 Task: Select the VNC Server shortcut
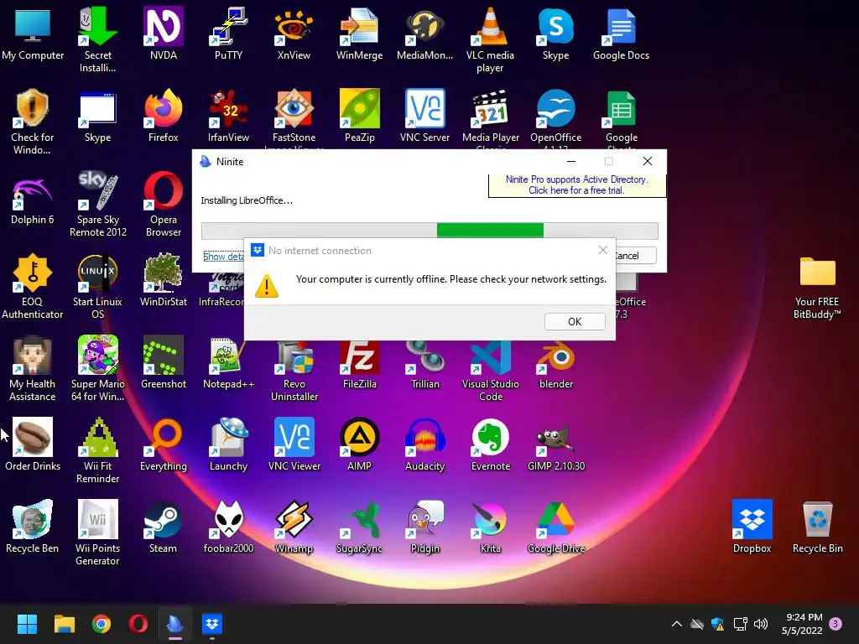424,116
